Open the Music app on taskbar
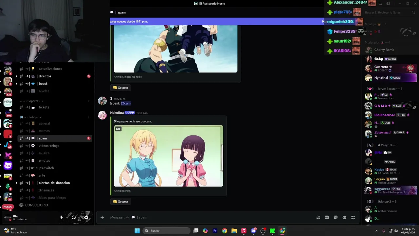 coord(244,231)
